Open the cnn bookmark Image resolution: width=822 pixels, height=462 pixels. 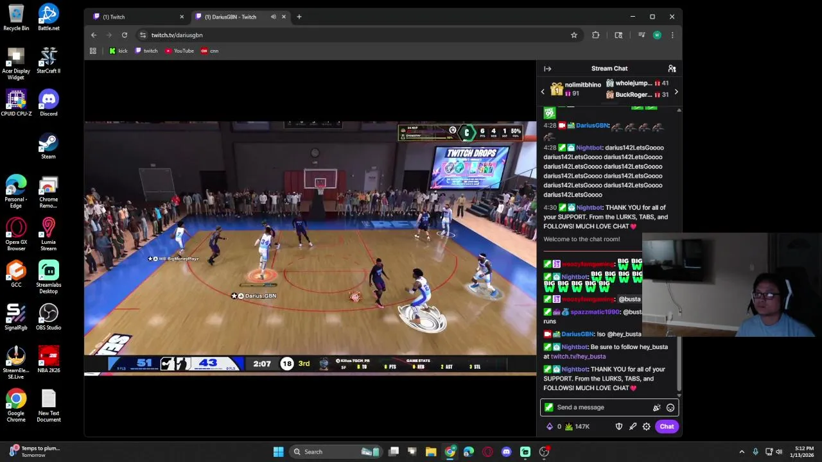tap(209, 51)
